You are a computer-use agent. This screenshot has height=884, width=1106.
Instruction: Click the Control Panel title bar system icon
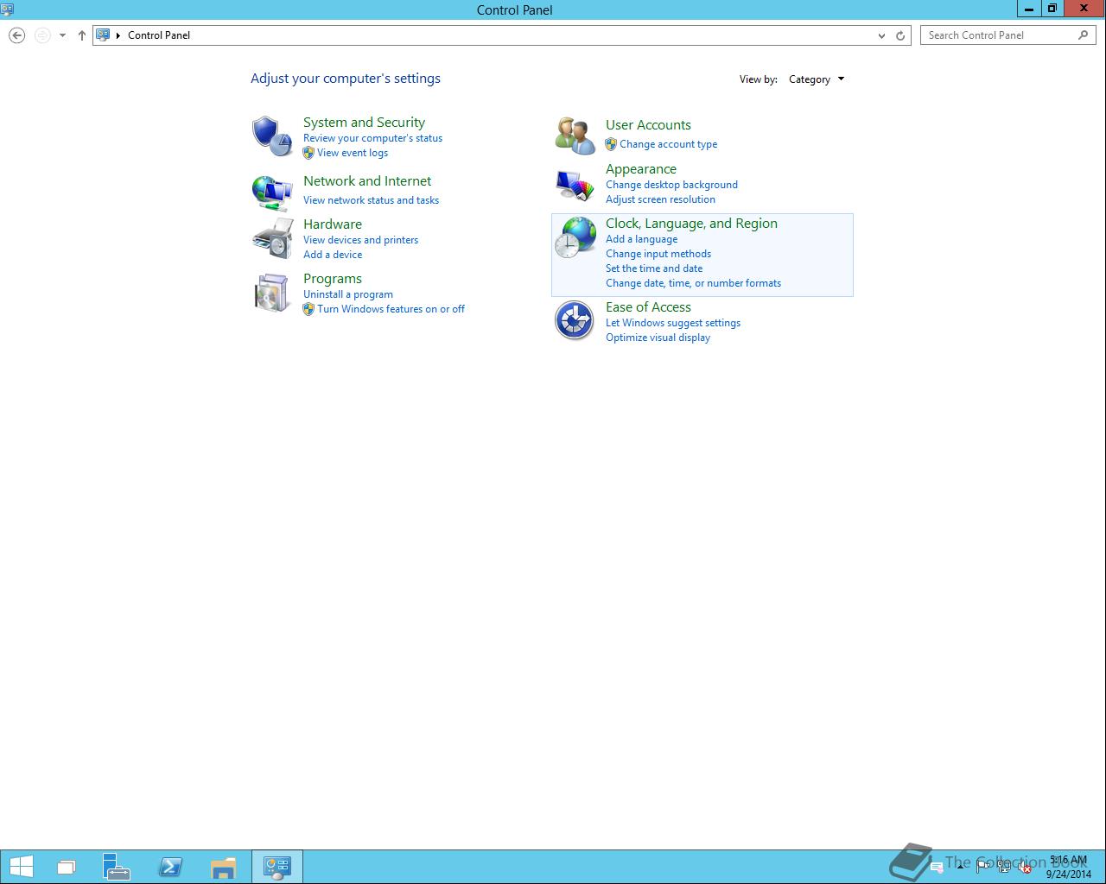(x=8, y=9)
